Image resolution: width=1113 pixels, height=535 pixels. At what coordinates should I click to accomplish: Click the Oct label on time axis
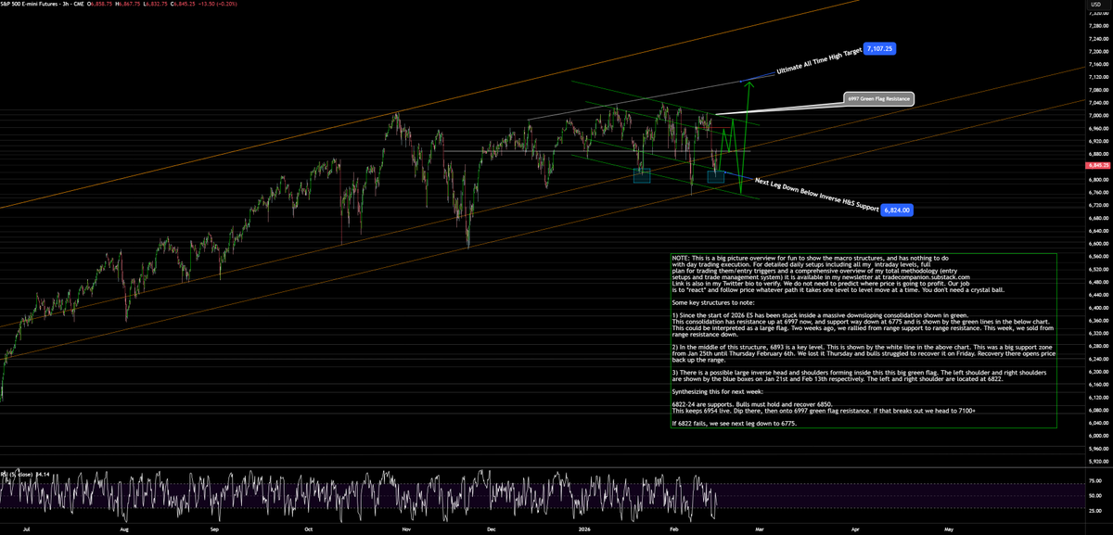click(308, 528)
